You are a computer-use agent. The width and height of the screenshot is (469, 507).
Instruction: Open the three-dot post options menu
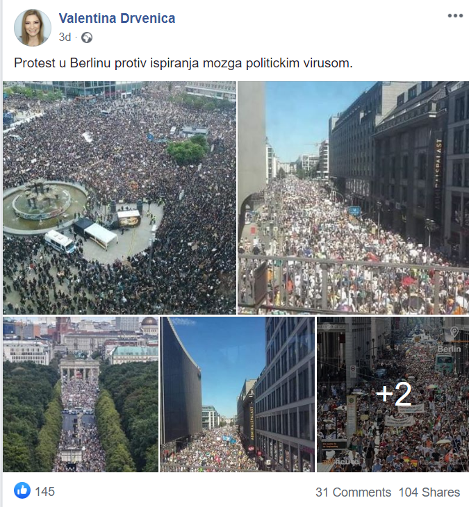click(455, 16)
